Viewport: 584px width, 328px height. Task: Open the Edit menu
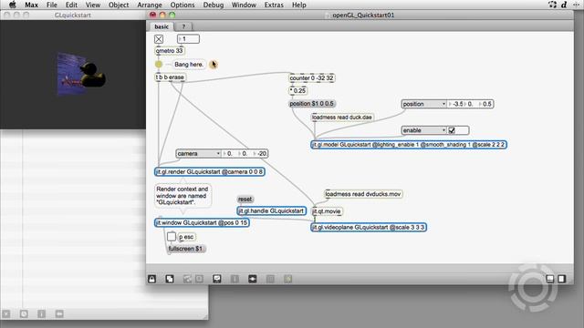point(71,5)
